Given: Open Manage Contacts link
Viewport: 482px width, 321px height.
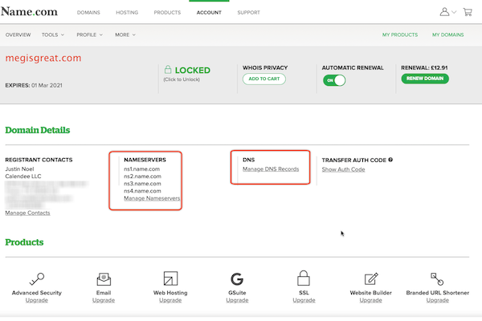Looking at the screenshot, I should click(x=27, y=213).
